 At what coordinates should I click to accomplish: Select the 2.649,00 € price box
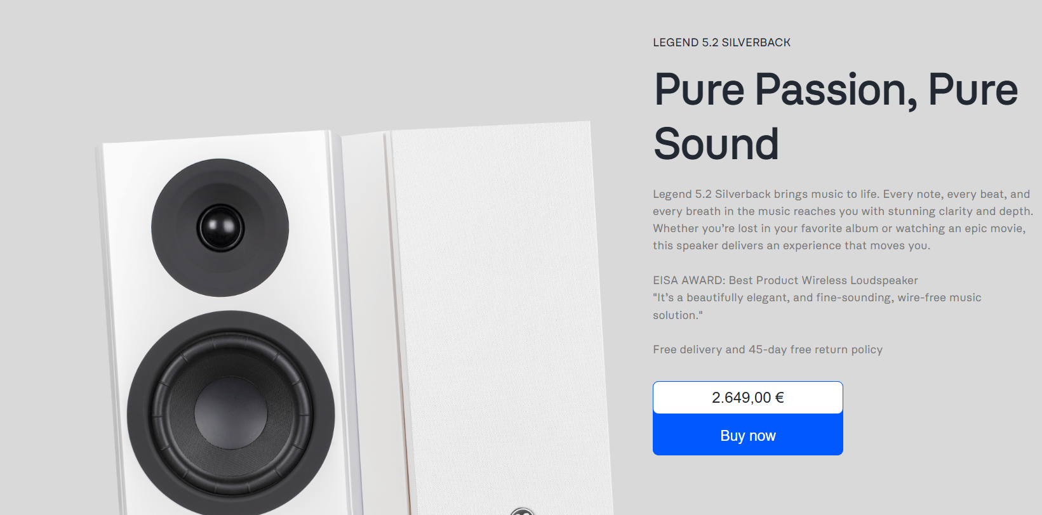[747, 398]
